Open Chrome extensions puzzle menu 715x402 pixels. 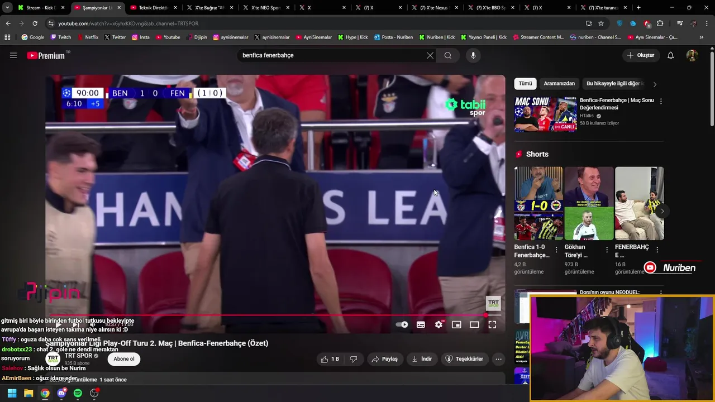[660, 23]
